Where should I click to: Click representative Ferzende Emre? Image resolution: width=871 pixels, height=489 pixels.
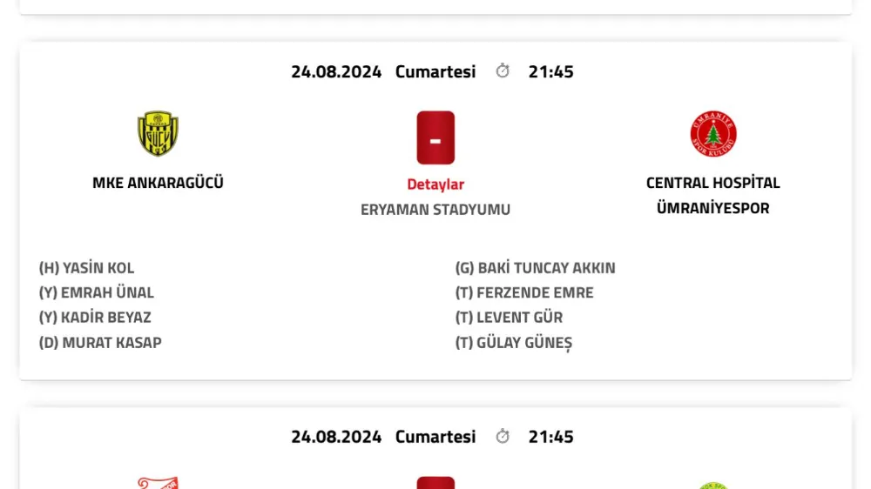click(x=524, y=292)
